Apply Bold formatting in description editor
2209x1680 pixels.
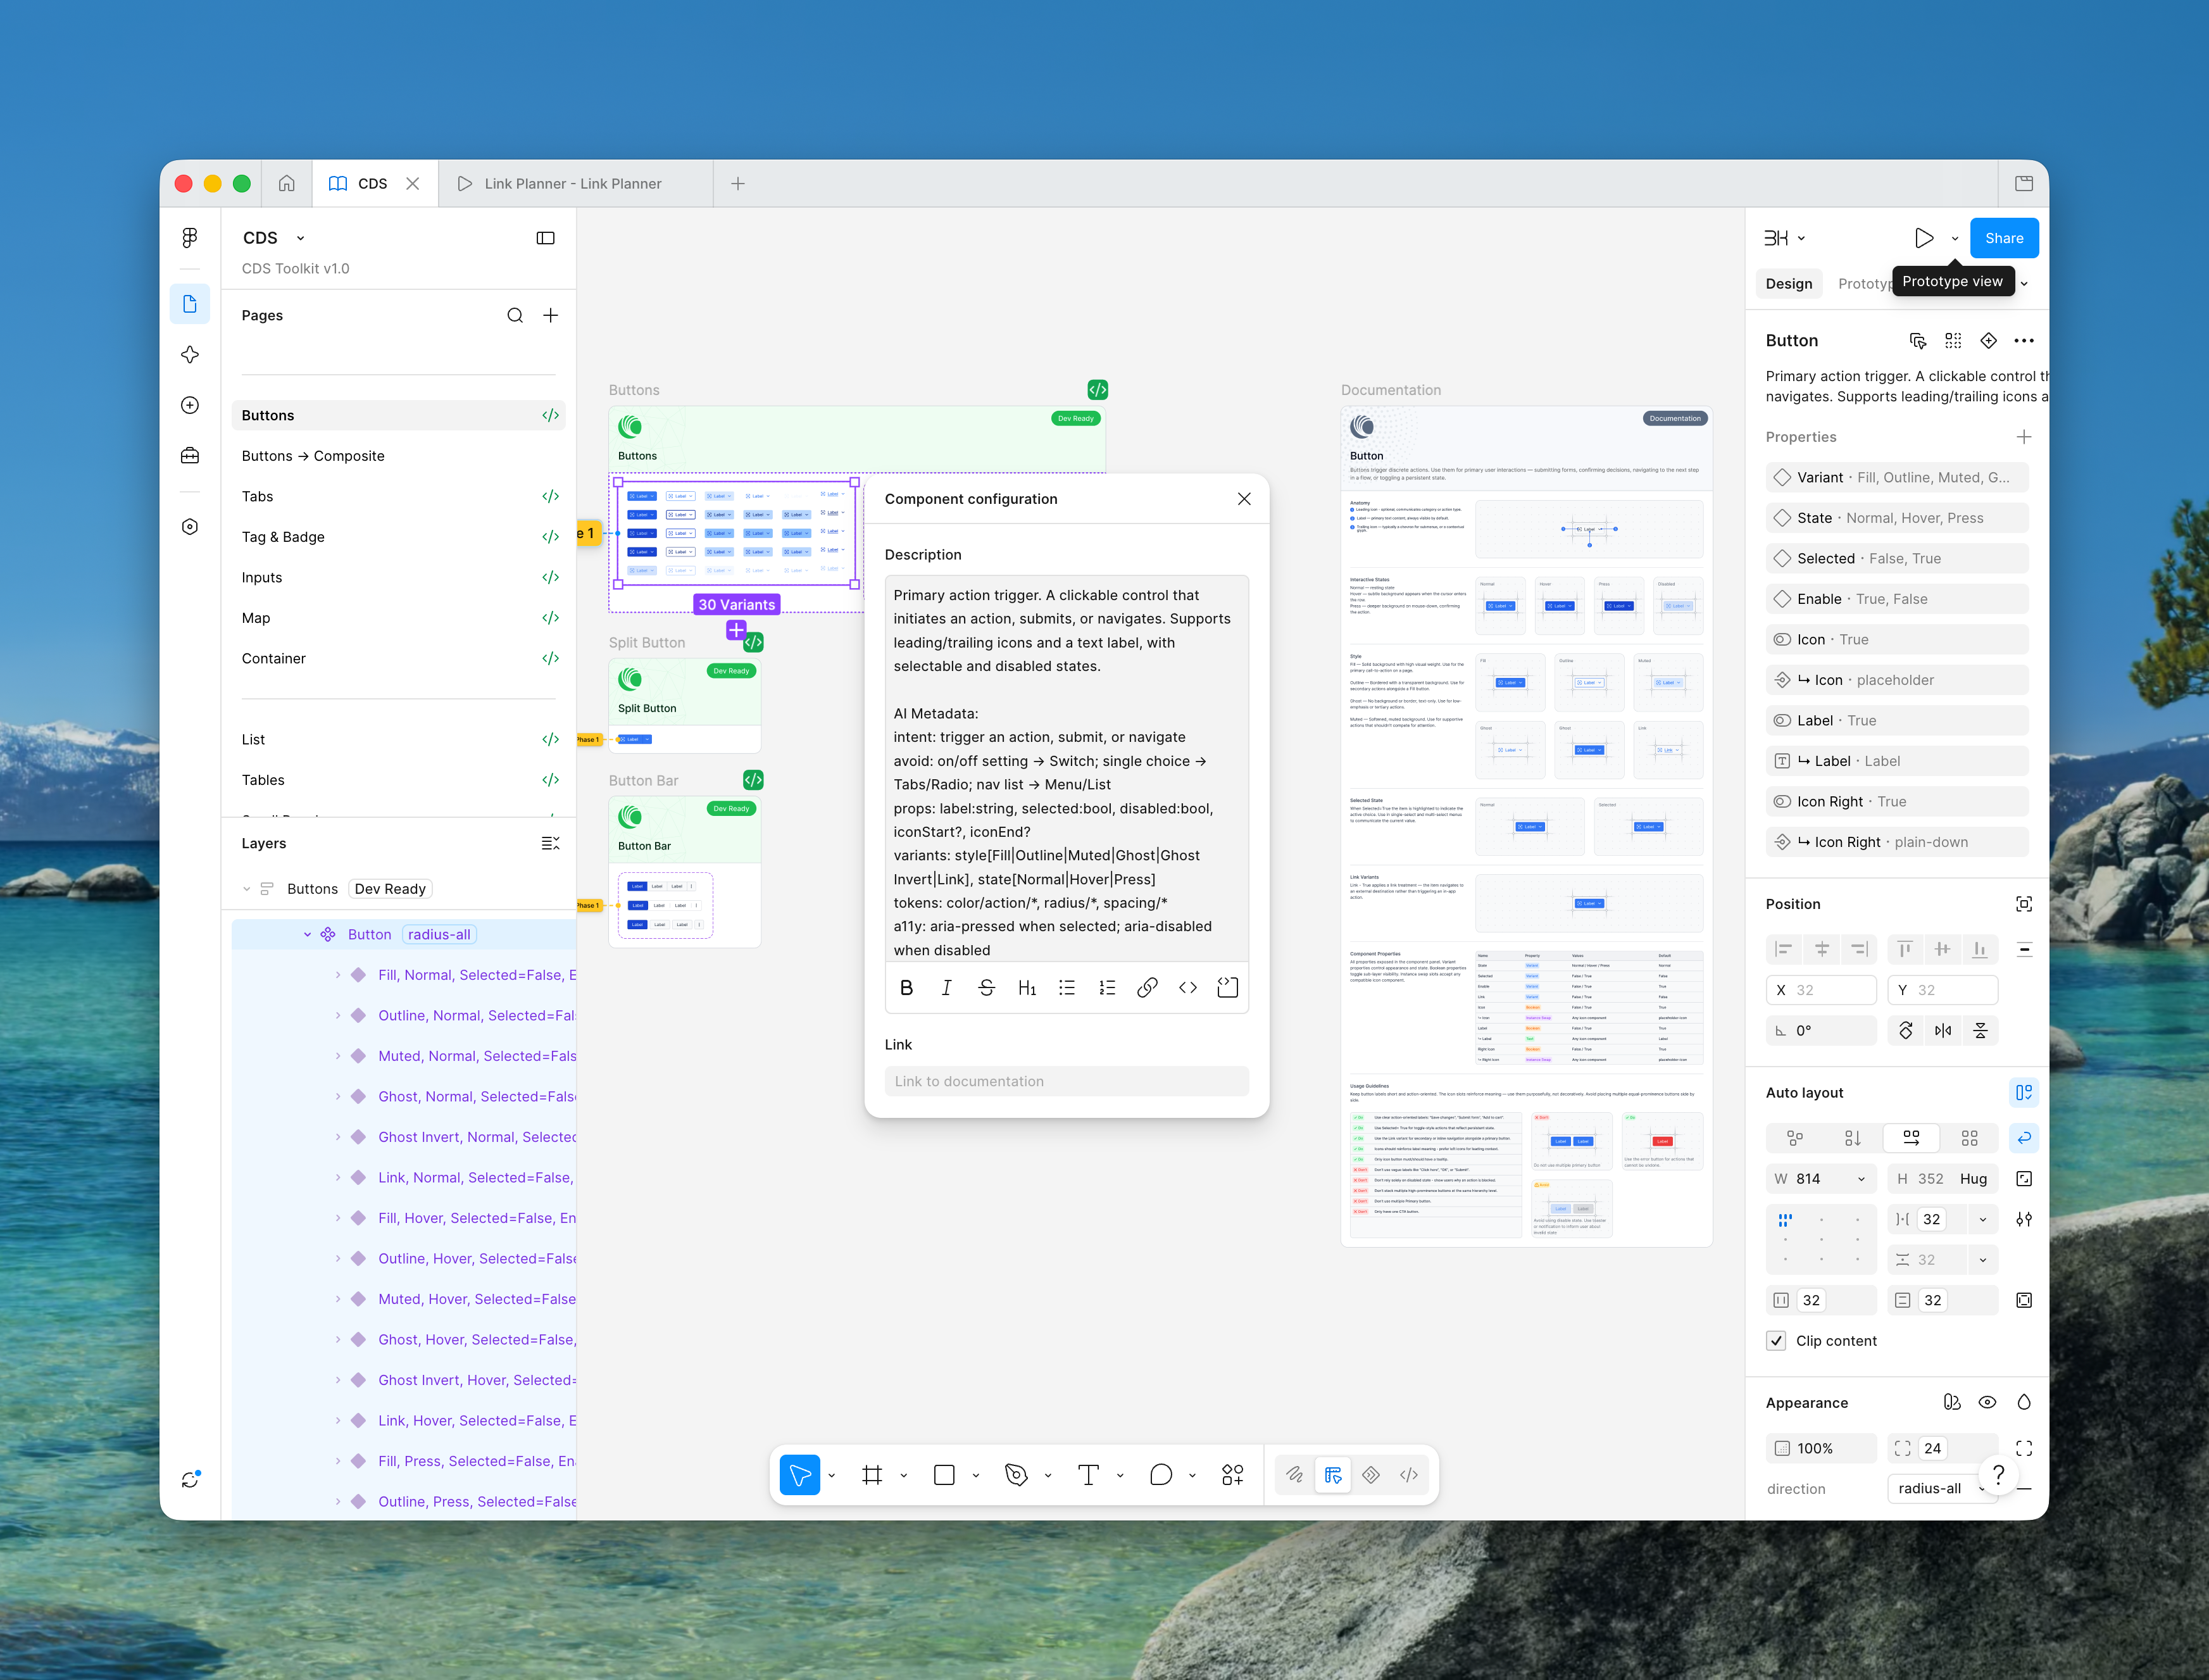(907, 988)
